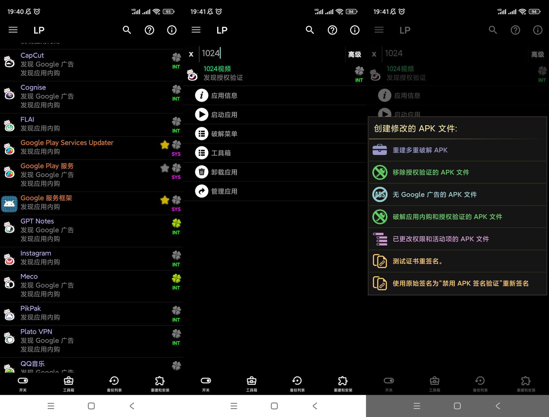Toggle the grey star on Google Play 服务
The width and height of the screenshot is (549, 417).
point(165,168)
